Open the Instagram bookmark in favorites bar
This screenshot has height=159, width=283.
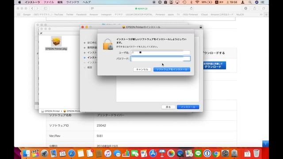point(106,15)
